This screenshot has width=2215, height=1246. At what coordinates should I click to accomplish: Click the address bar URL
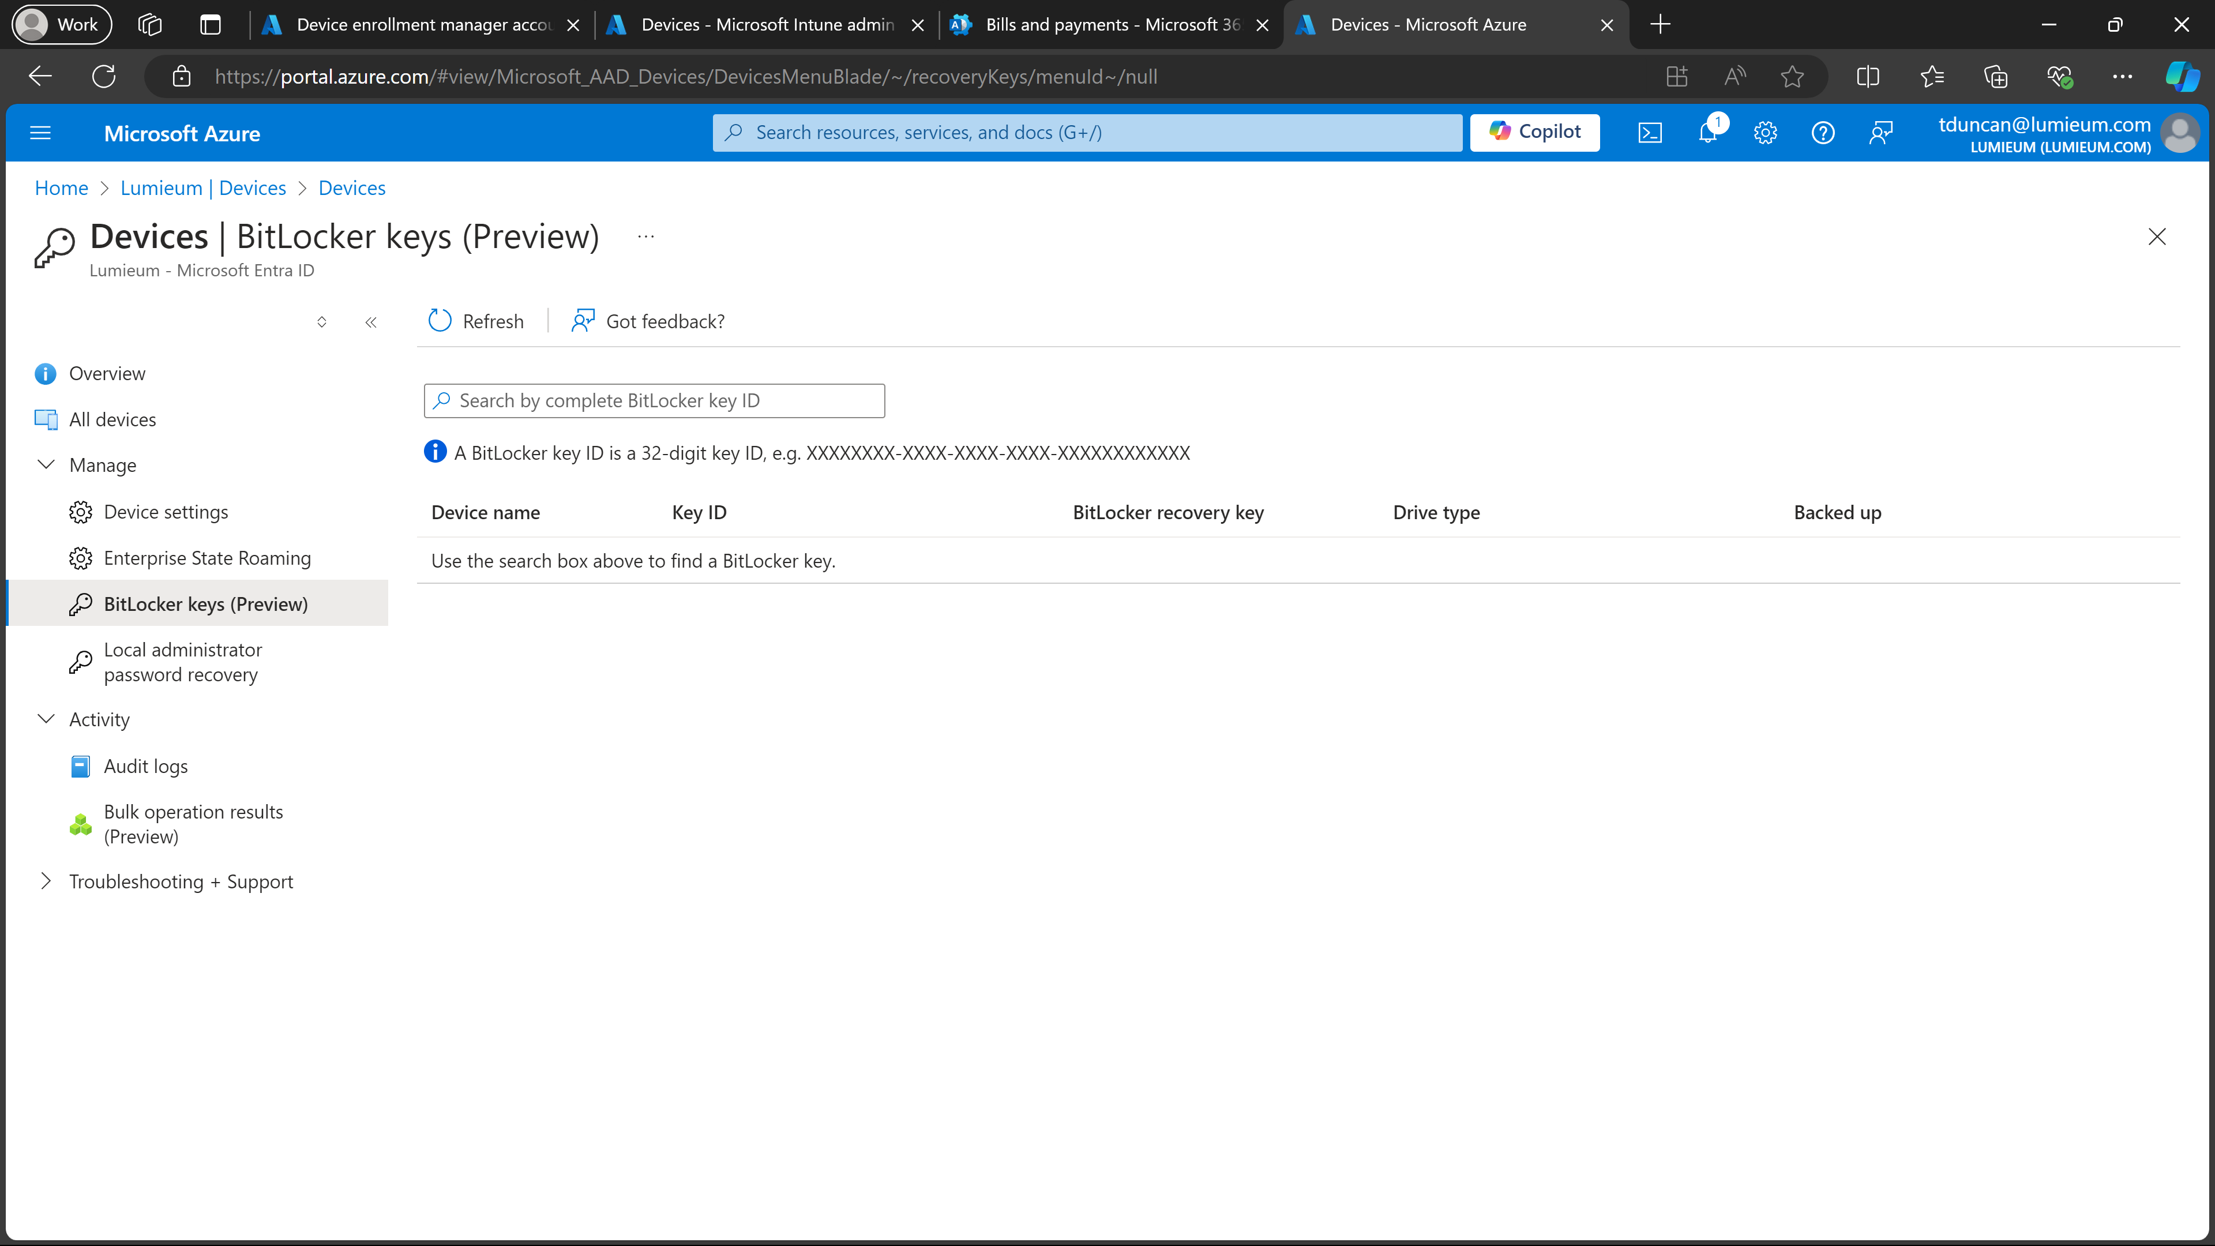point(685,77)
